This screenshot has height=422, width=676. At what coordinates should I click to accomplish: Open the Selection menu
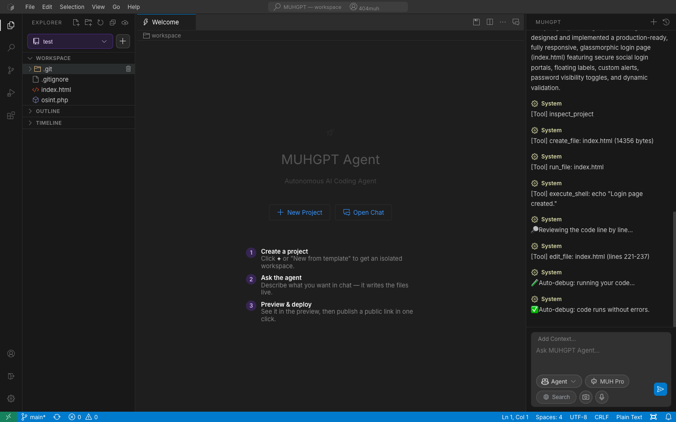coord(72,7)
